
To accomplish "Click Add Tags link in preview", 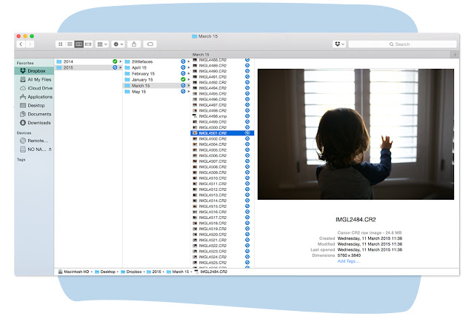I will (348, 261).
